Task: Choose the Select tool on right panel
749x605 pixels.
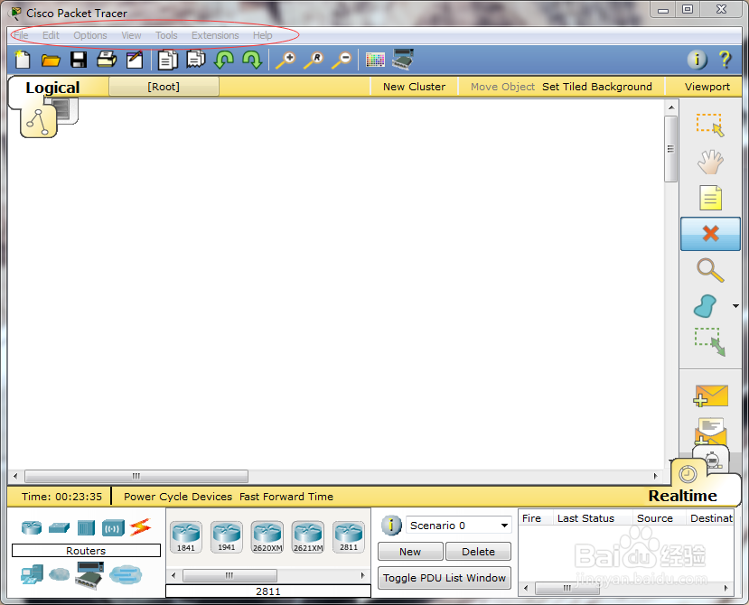Action: (710, 126)
